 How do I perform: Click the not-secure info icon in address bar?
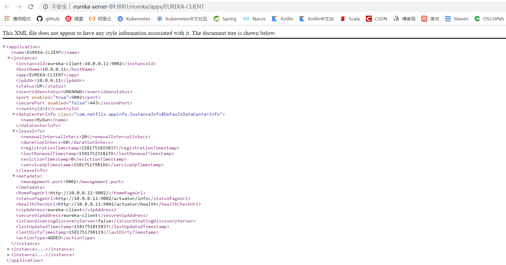click(45, 7)
